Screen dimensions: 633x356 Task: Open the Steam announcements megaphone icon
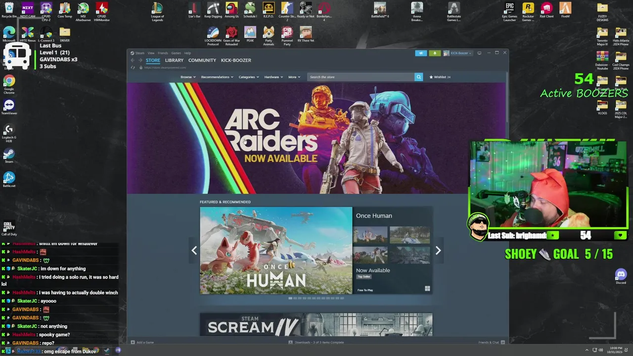coord(421,53)
